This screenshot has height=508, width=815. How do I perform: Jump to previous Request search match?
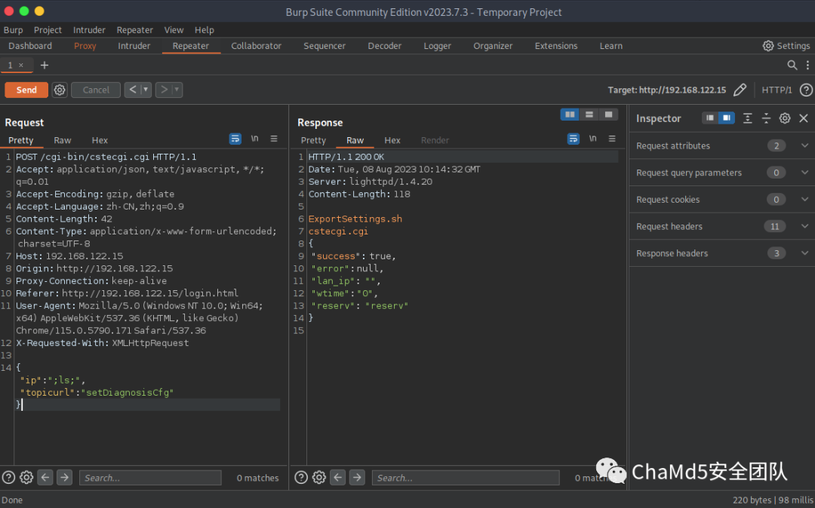point(45,477)
